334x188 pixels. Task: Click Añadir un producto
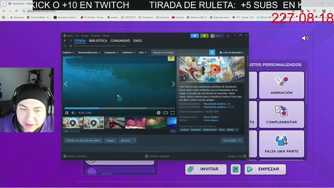75,156
